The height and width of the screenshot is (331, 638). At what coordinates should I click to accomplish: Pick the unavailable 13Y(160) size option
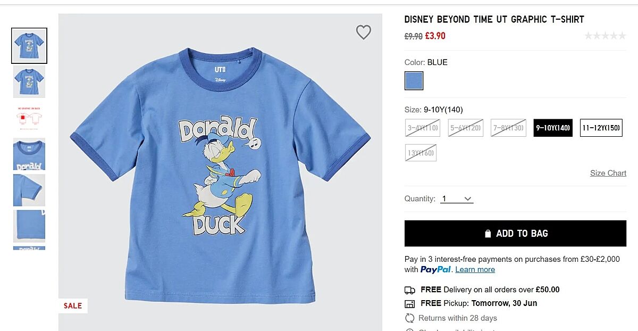coord(421,153)
